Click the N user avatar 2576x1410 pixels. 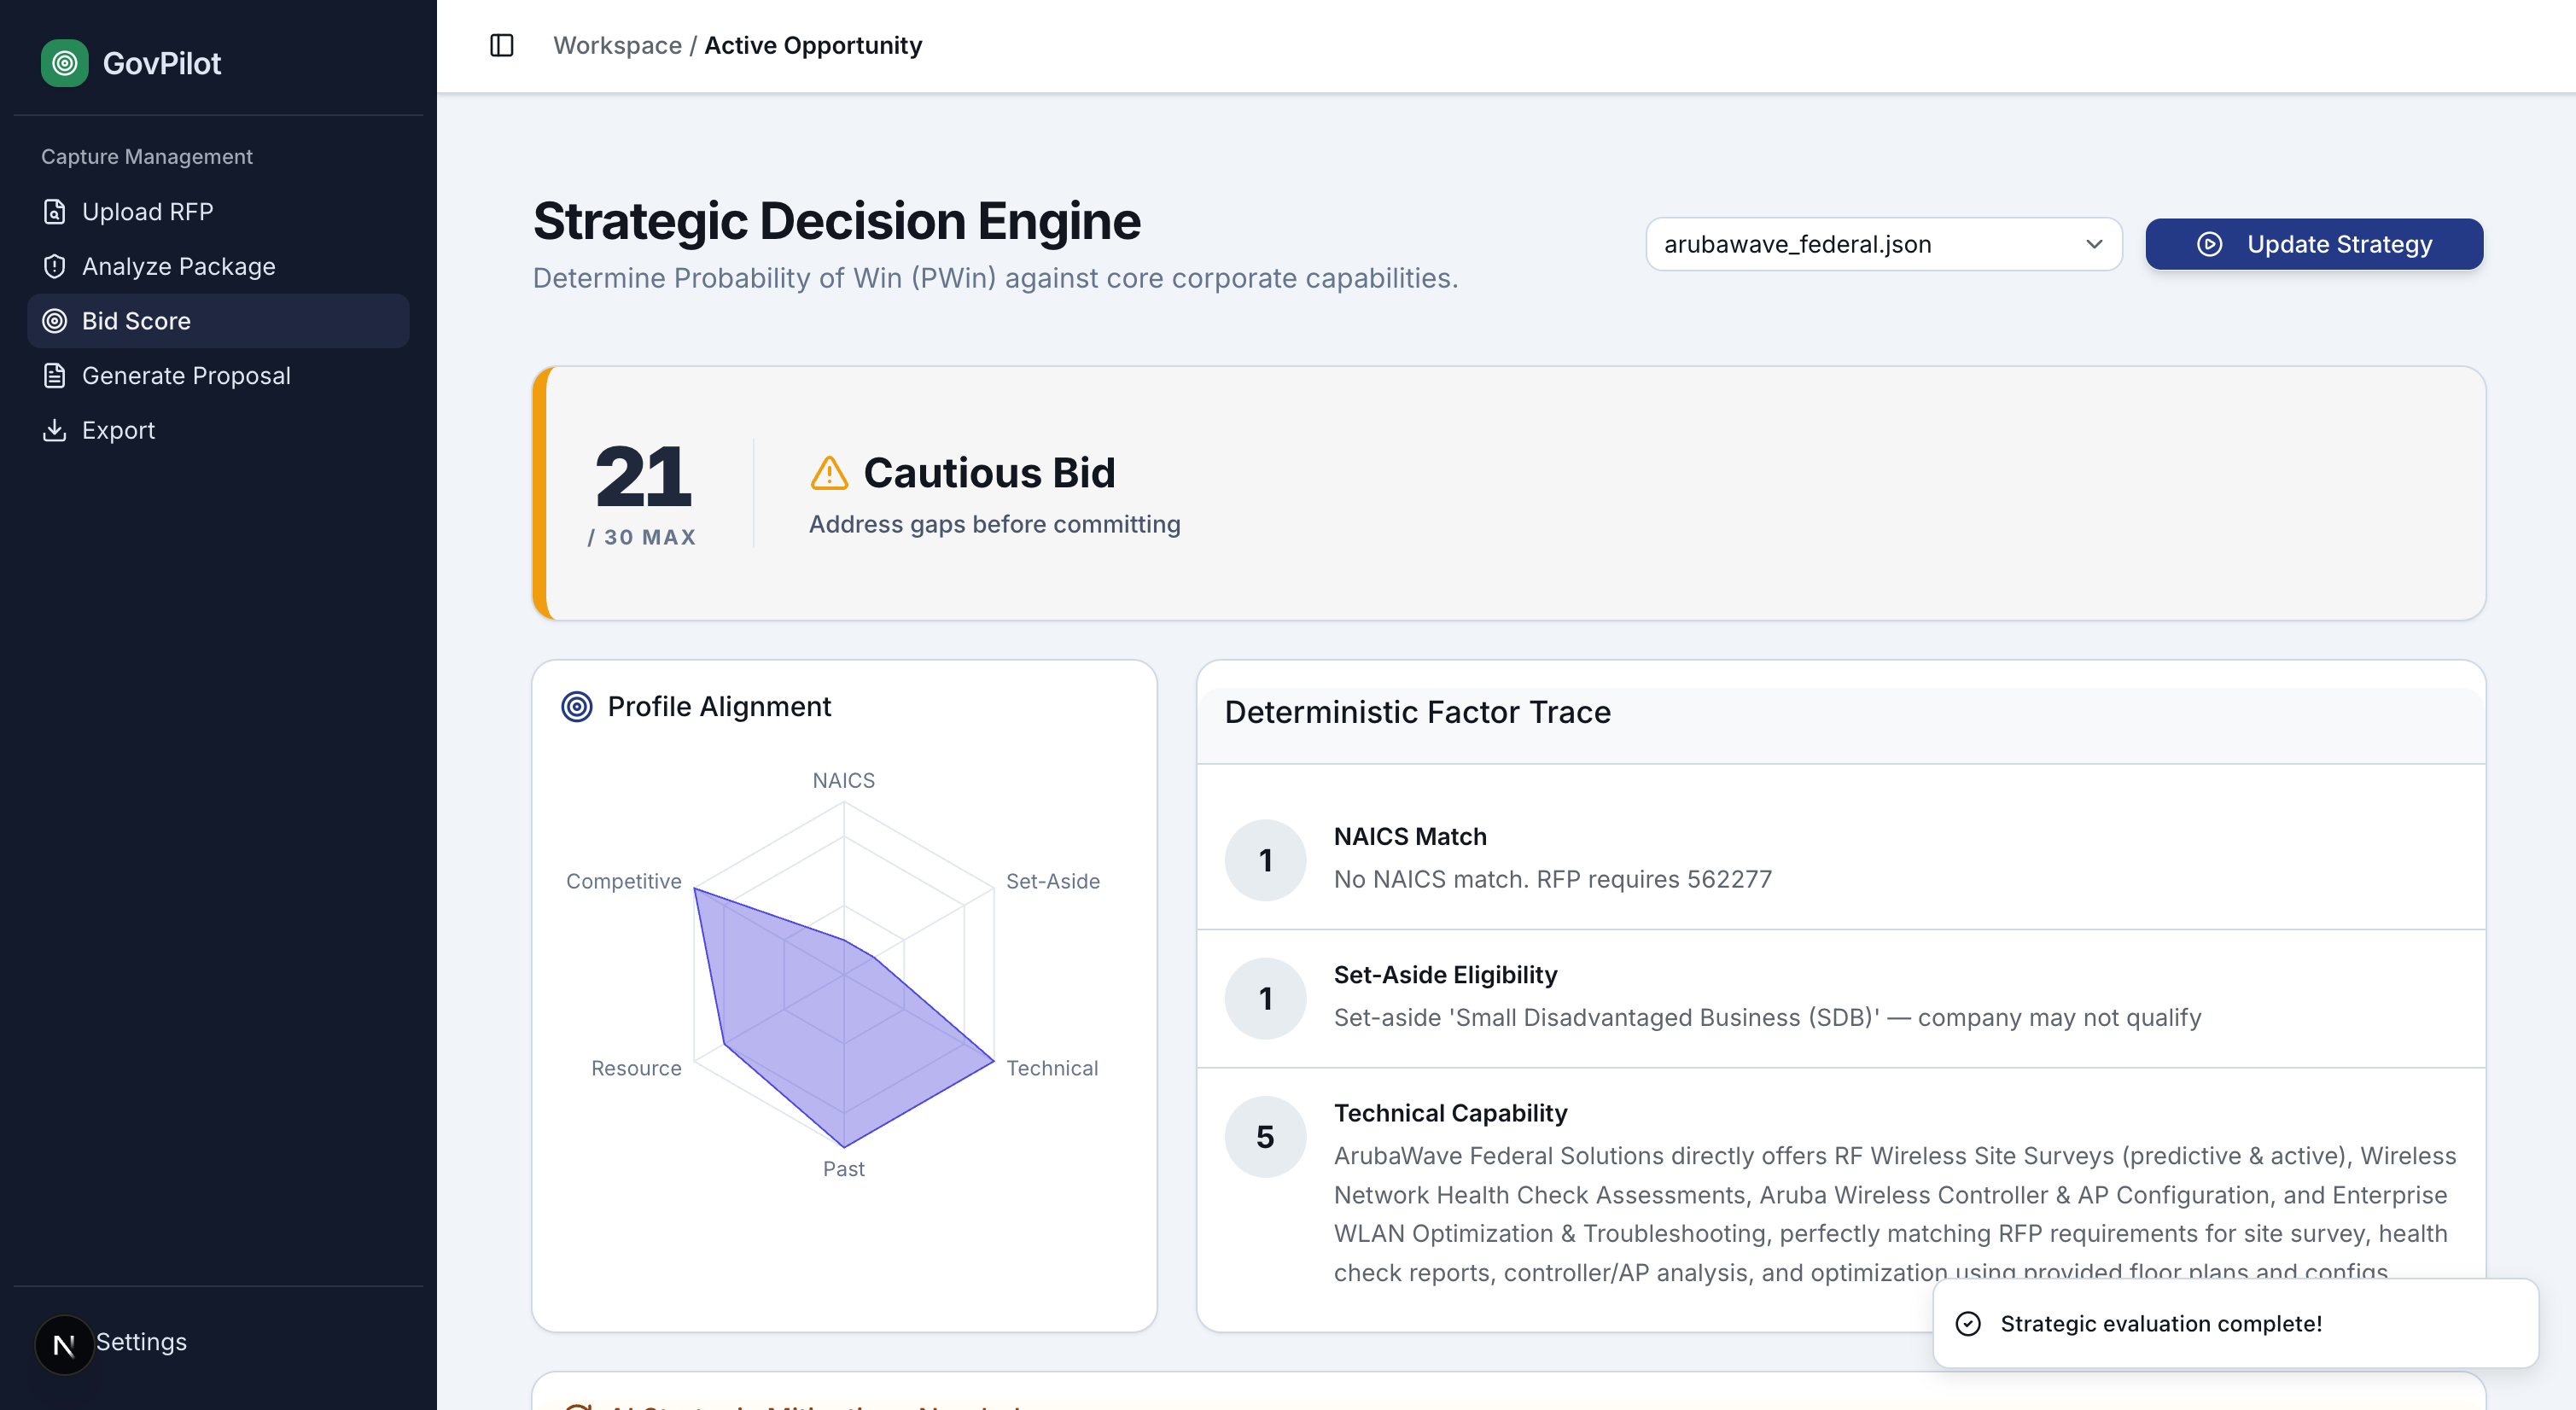[x=64, y=1344]
